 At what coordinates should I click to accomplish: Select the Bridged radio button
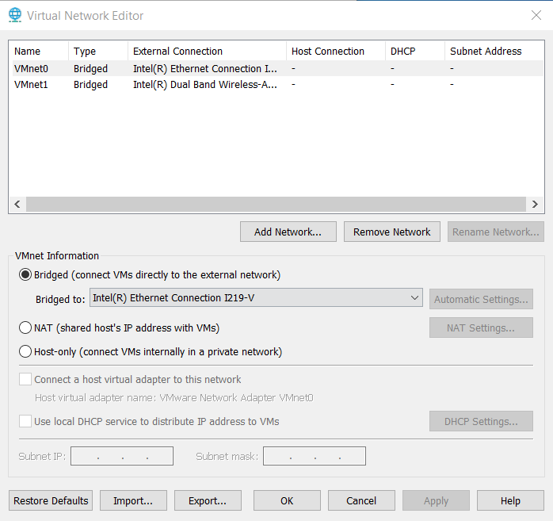[x=25, y=274]
